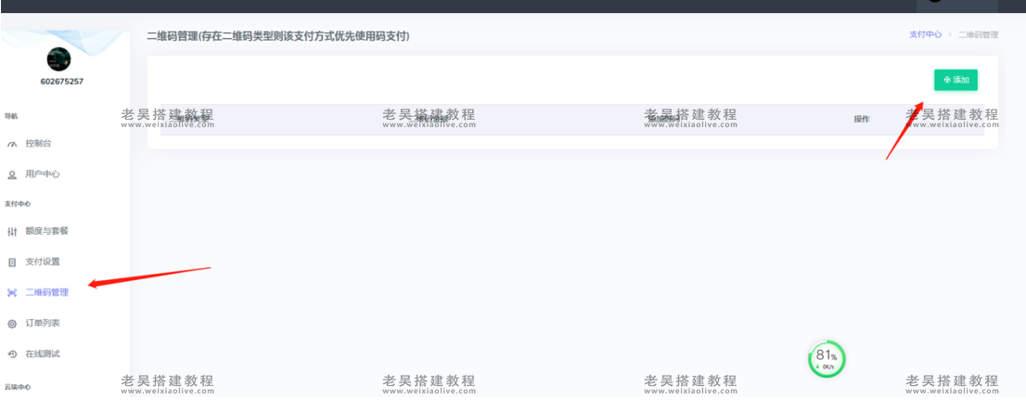The width and height of the screenshot is (1026, 412).
Task: Click the 二维码管理 page title heading
Action: click(278, 36)
